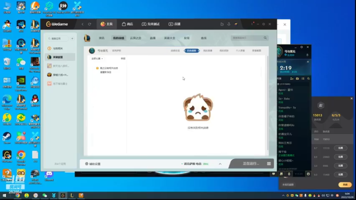Open the 商店 store tab
This screenshot has height=200, width=356.
pyautogui.click(x=127, y=24)
